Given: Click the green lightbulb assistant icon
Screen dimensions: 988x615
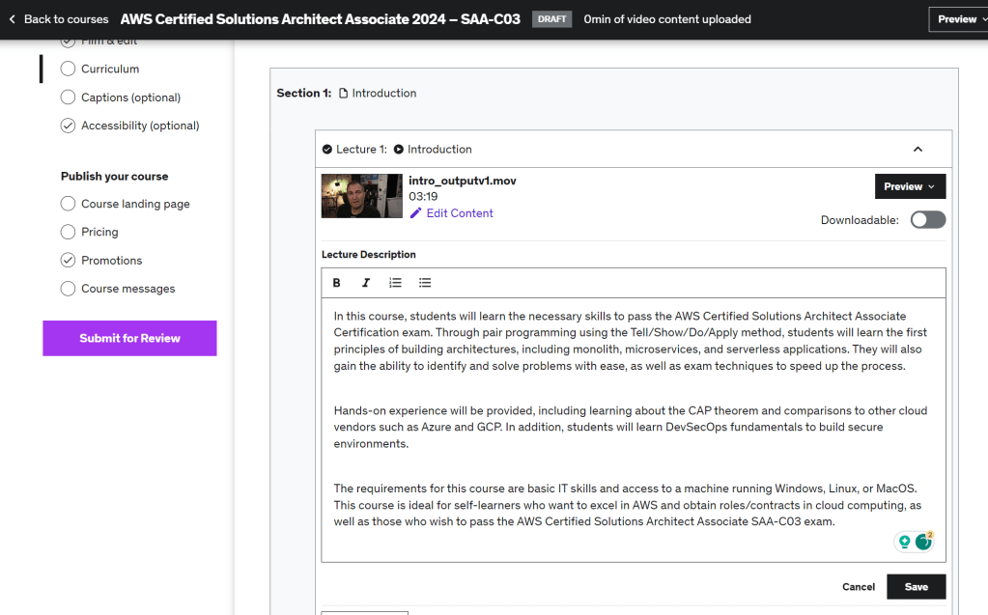Looking at the screenshot, I should tap(905, 542).
